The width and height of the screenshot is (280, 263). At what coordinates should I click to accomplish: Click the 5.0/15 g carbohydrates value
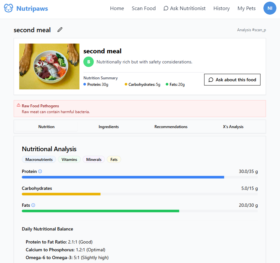[x=249, y=188]
